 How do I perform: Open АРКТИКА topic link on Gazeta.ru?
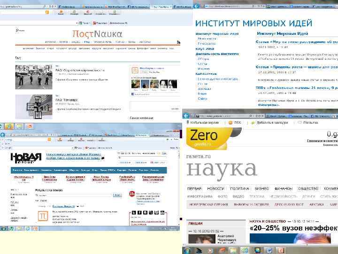(316, 204)
